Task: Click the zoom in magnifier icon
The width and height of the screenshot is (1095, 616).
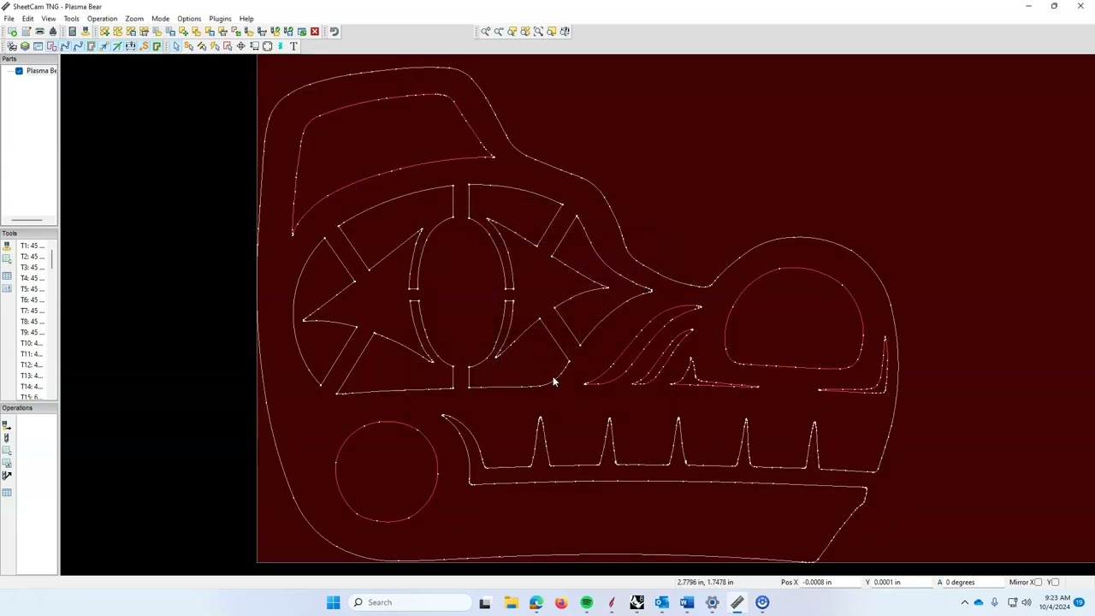Action: click(485, 32)
